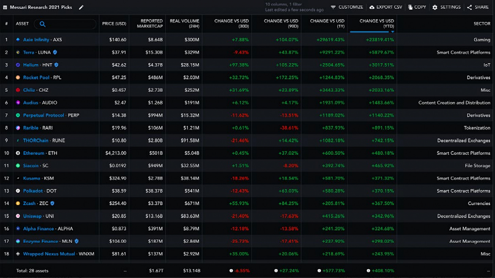Viewport: 495px width, 278px height.
Task: Sort by Change vs USD (30D) header
Action: [x=232, y=24]
